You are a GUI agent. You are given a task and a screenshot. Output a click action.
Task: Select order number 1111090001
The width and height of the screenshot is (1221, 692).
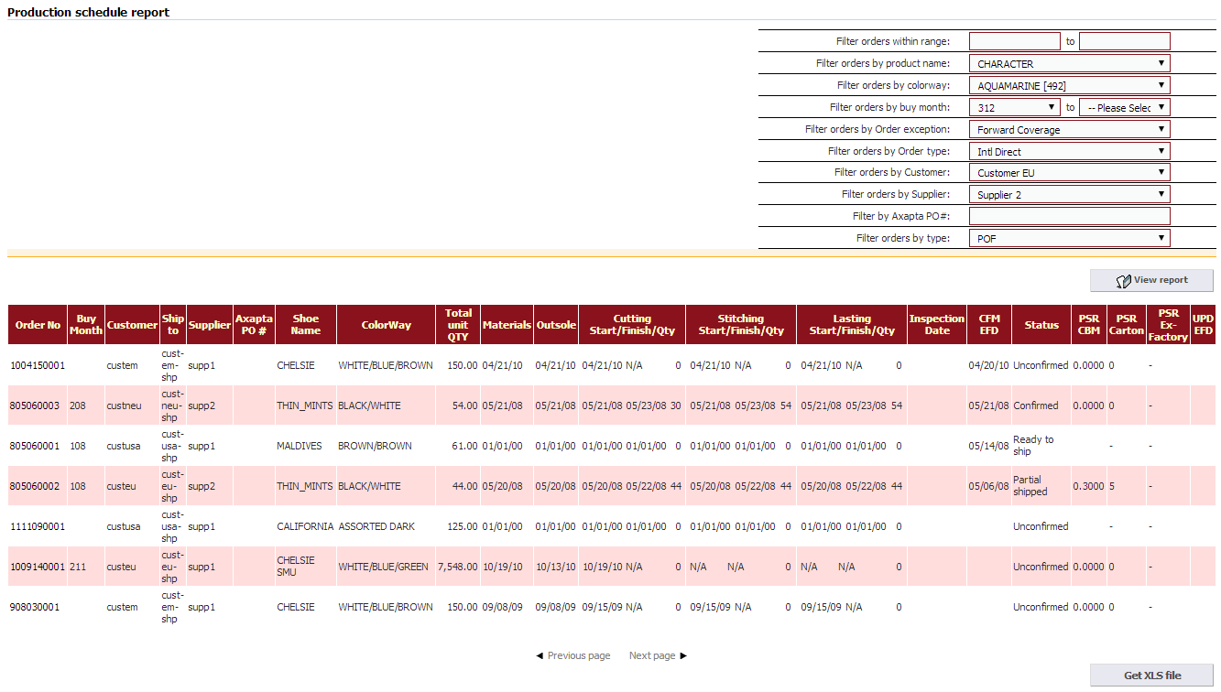click(38, 526)
